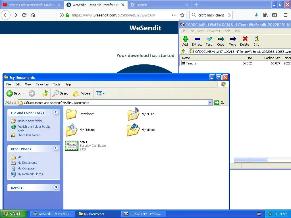Image resolution: width=291 pixels, height=218 pixels.
Task: Click the Add button in 7-Zip toolbar
Action: click(185, 41)
